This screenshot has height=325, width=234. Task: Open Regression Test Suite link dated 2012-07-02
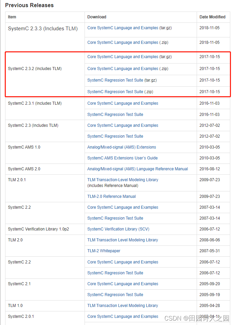pos(115,136)
